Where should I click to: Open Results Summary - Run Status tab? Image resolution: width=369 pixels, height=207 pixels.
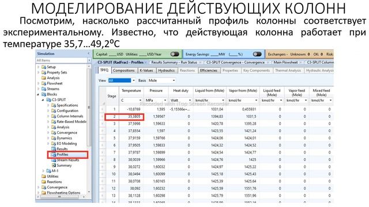174,63
